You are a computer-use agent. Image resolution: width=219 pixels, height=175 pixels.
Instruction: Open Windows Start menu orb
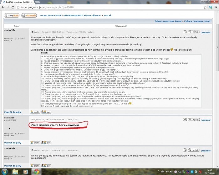coord(4,172)
